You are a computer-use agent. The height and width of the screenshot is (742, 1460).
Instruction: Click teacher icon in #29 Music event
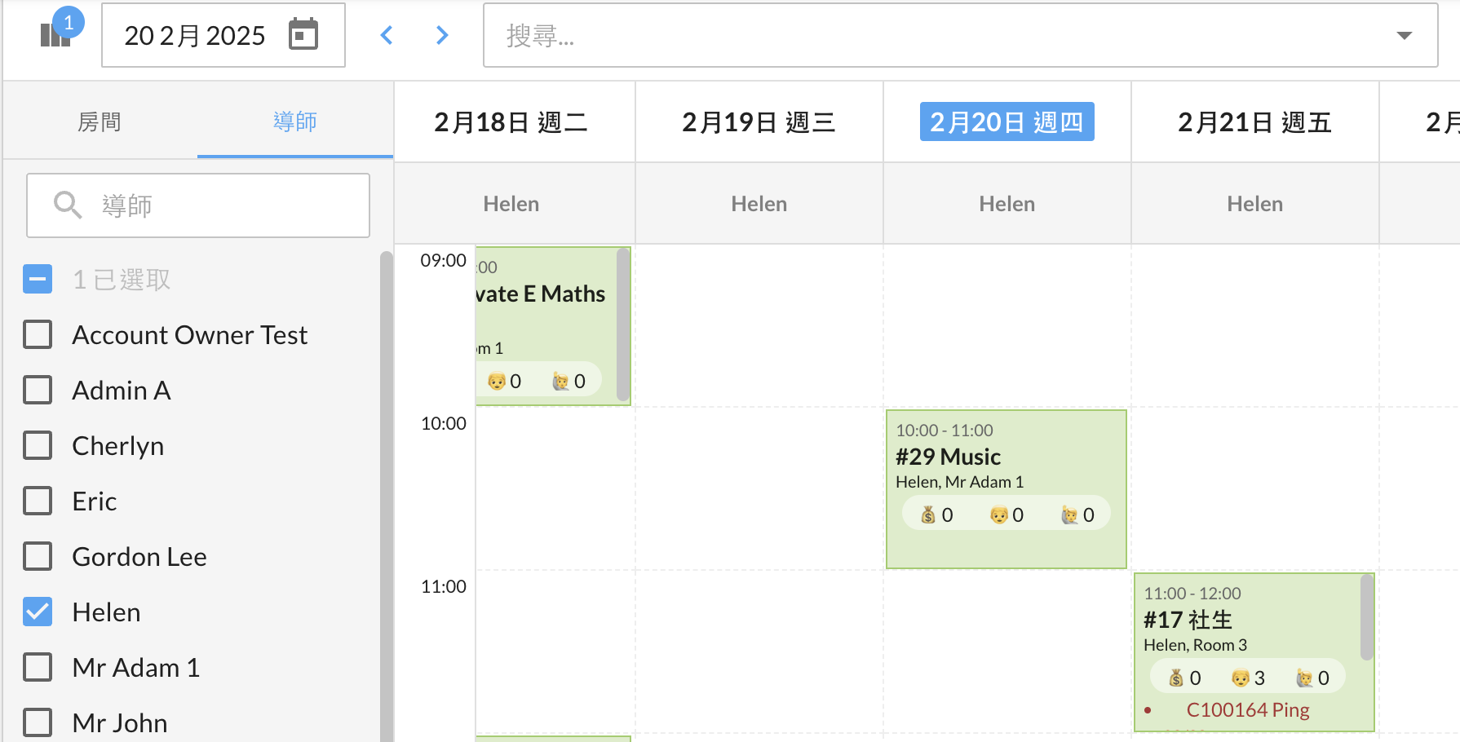point(1069,515)
